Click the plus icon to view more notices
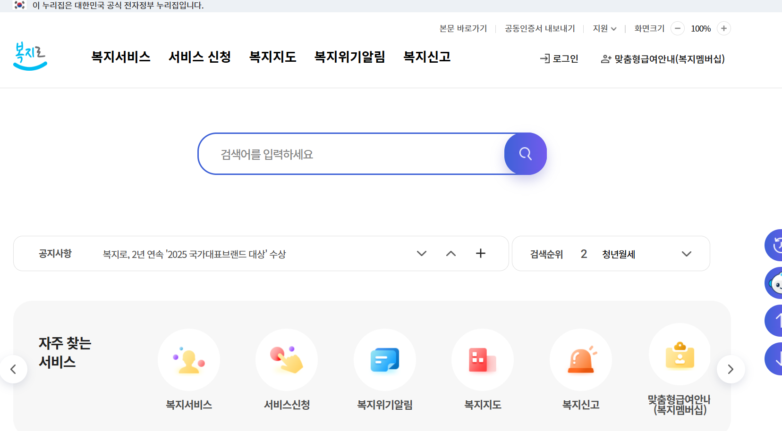782x431 pixels. pos(481,253)
